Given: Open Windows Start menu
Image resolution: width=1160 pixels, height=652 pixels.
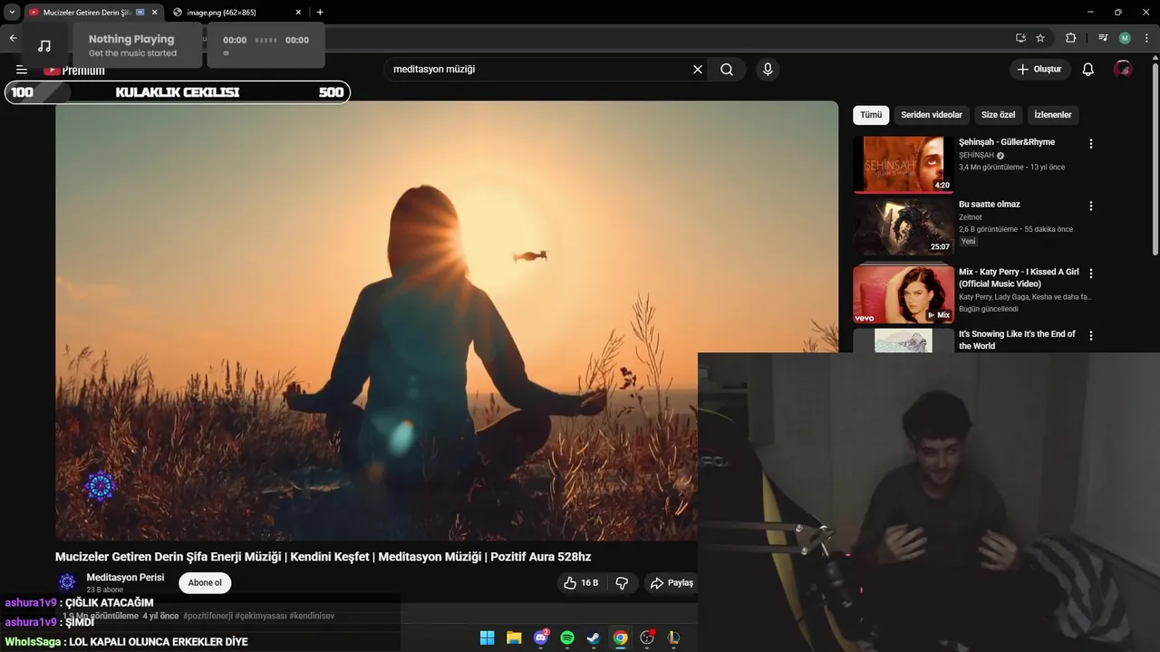Looking at the screenshot, I should tap(487, 638).
